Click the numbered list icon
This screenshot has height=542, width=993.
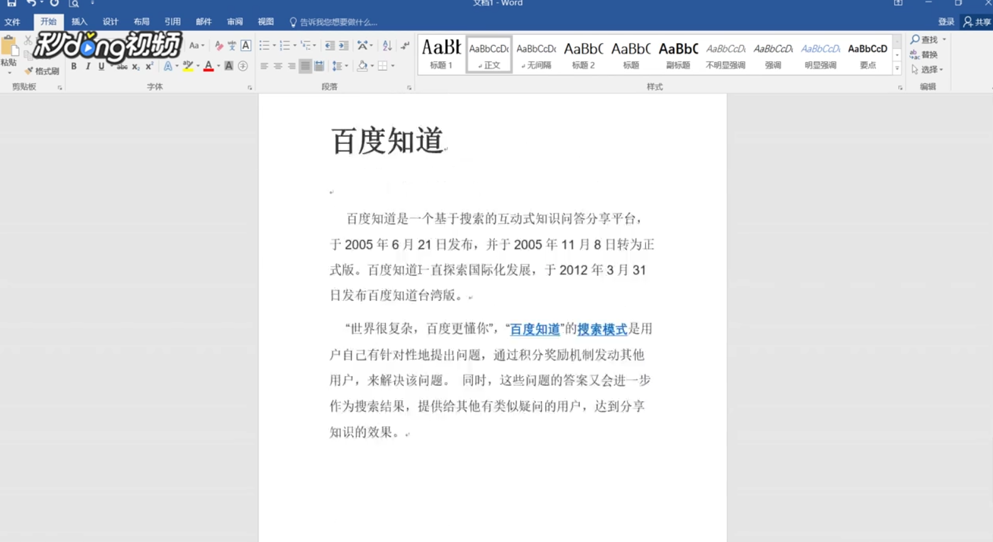[285, 45]
